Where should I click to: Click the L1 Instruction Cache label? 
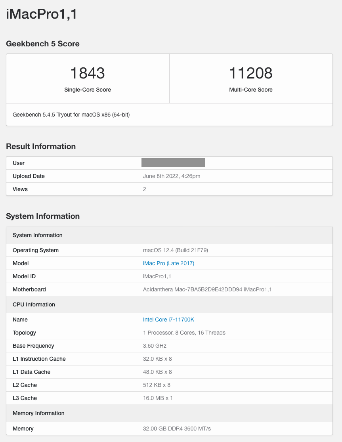pos(39,359)
